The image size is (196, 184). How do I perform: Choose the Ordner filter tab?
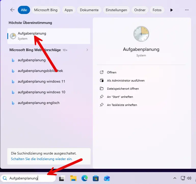click(x=140, y=10)
